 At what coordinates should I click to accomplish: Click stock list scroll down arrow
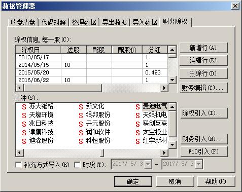(172, 144)
